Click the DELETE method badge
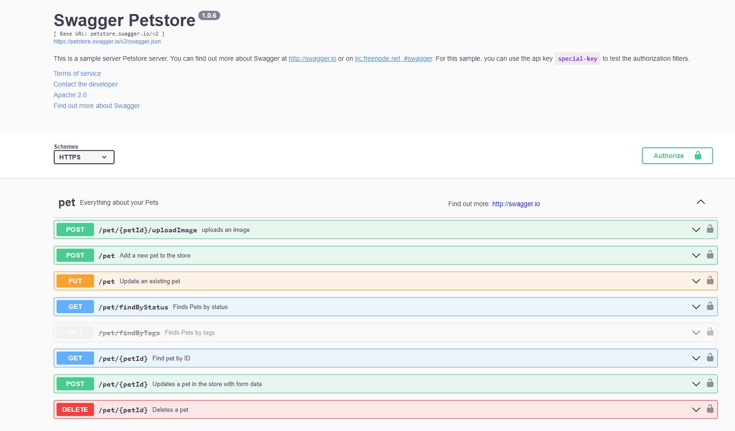735x431 pixels. coord(75,409)
